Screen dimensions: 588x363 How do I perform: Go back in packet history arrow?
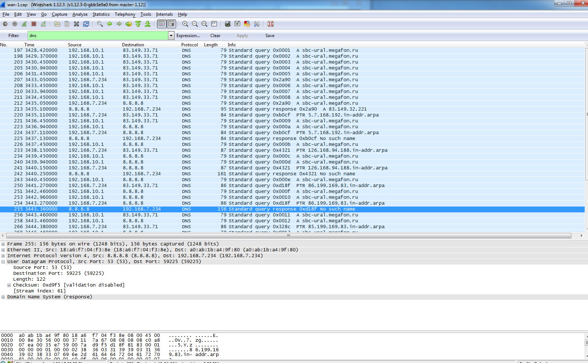point(110,24)
